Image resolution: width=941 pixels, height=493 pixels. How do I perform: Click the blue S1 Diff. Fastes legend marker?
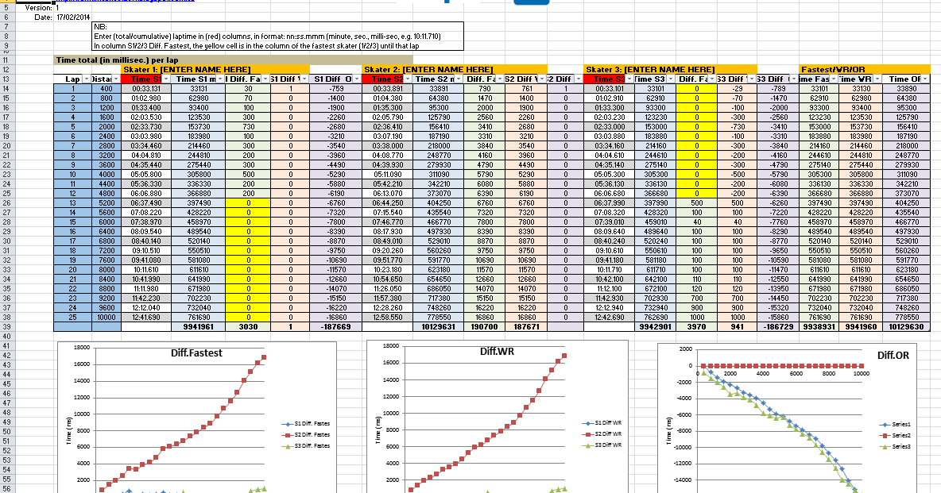click(x=289, y=424)
